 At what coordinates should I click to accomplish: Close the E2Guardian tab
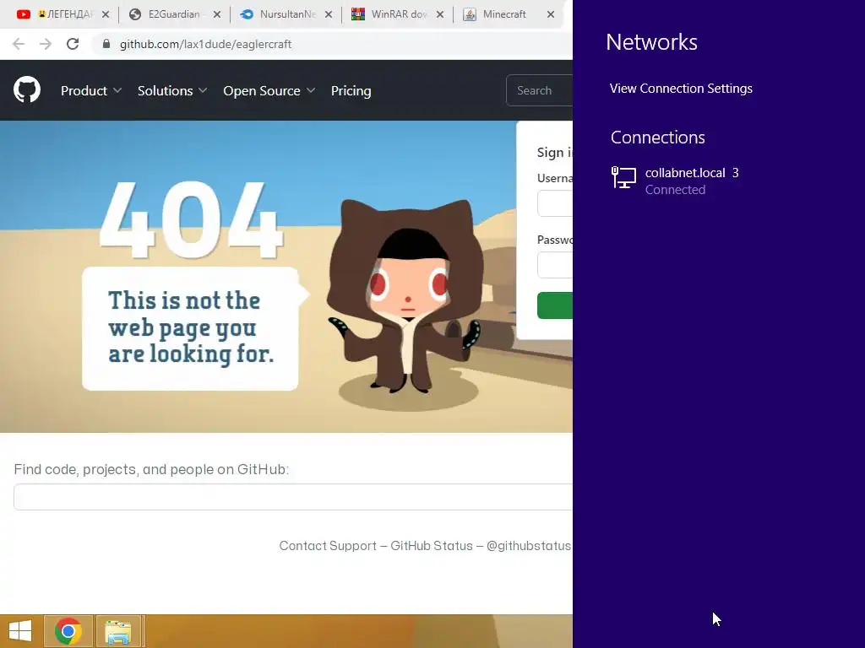click(x=217, y=14)
